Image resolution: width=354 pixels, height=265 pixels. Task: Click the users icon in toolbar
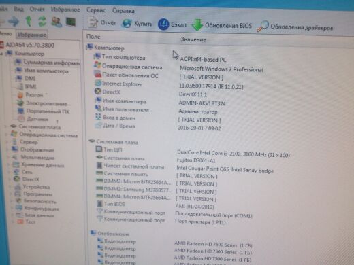57,22
